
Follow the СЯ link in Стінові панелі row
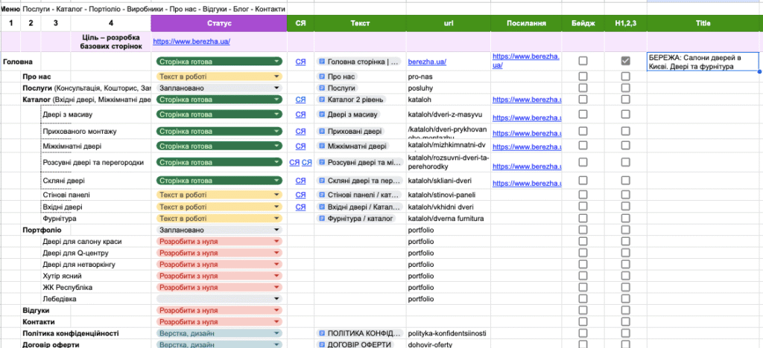pos(301,195)
